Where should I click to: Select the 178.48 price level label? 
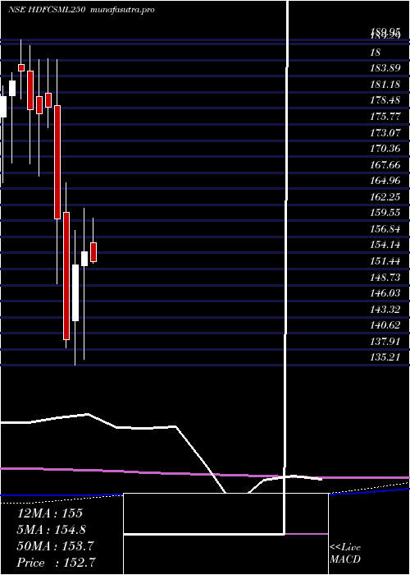[x=385, y=100]
